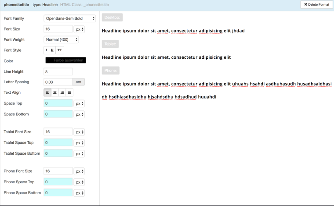Center align the text
The height and width of the screenshot is (206, 334).
pyautogui.click(x=55, y=92)
